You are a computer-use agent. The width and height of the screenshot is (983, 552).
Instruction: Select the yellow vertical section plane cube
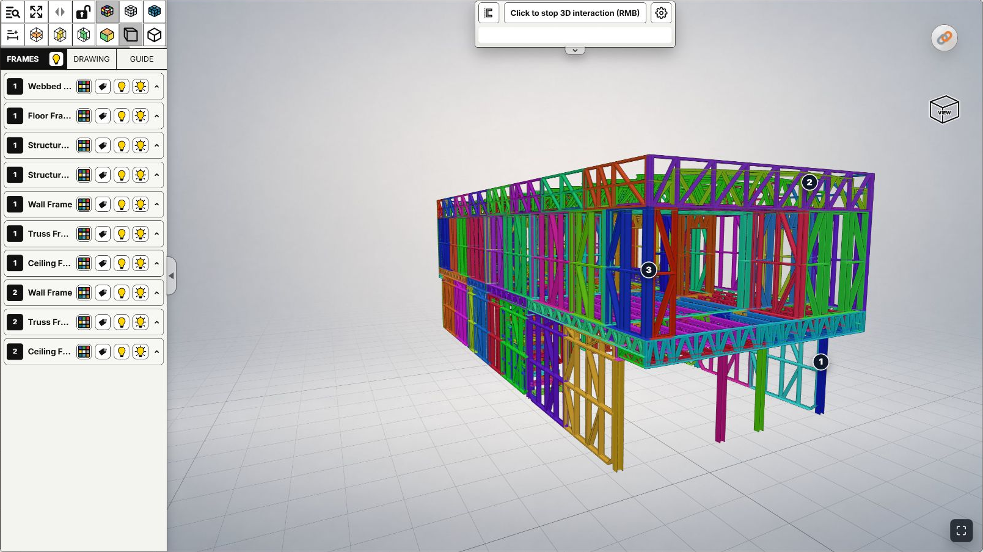(60, 35)
